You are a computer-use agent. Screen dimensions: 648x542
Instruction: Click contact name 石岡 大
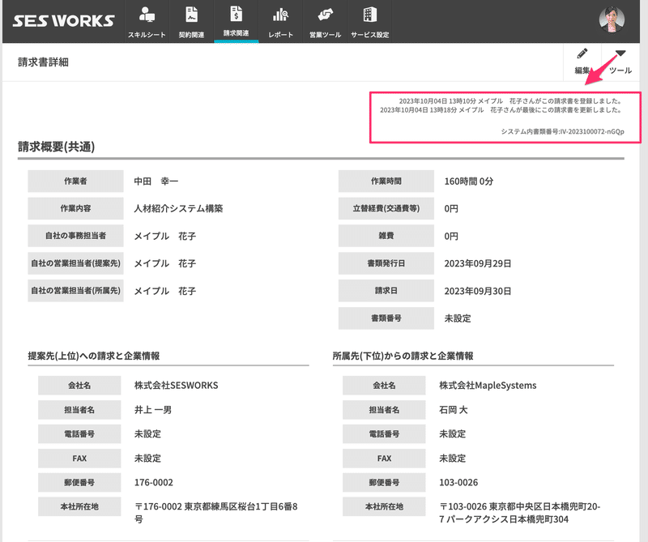click(x=453, y=410)
